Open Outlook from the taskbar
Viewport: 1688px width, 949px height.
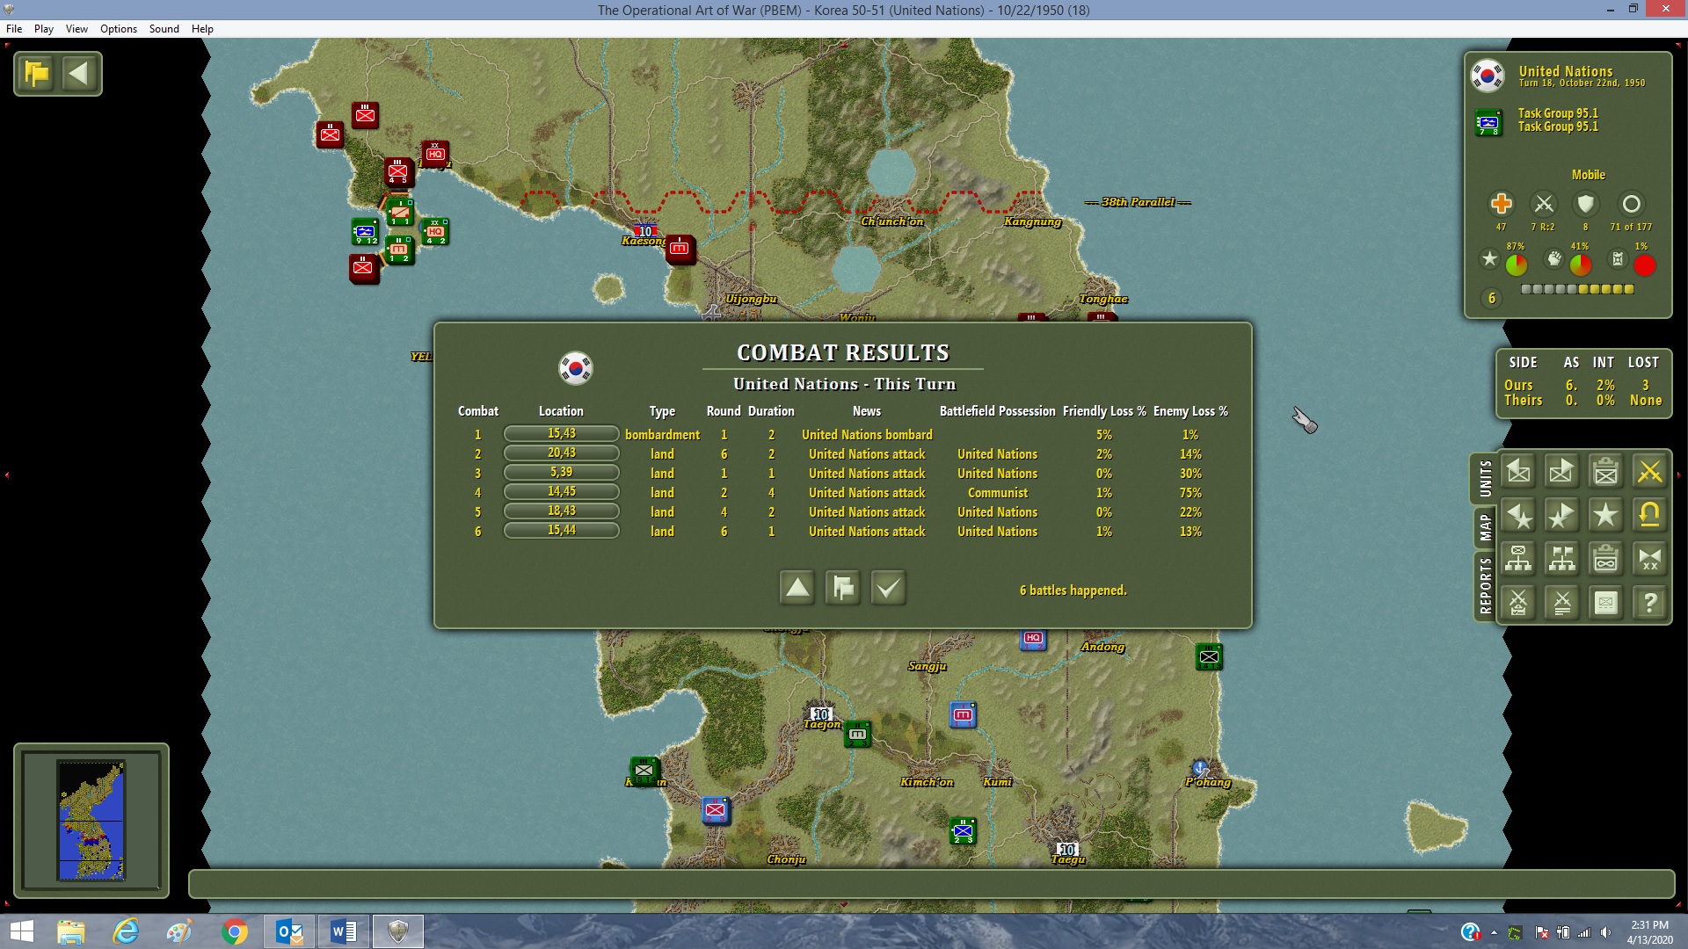[289, 931]
